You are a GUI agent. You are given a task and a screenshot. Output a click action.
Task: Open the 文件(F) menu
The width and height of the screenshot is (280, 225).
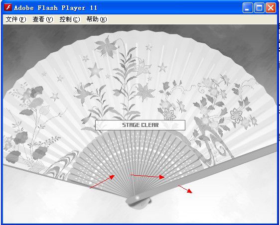[16, 19]
